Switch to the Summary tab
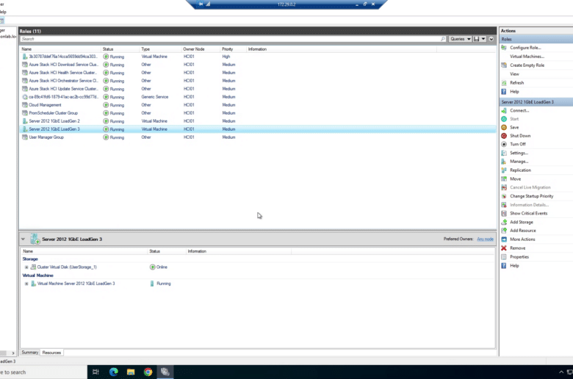The image size is (573, 379). point(29,353)
